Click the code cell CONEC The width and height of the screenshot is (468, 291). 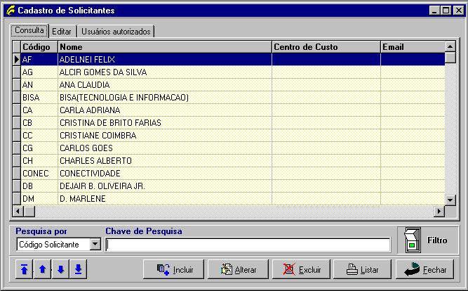tap(39, 173)
